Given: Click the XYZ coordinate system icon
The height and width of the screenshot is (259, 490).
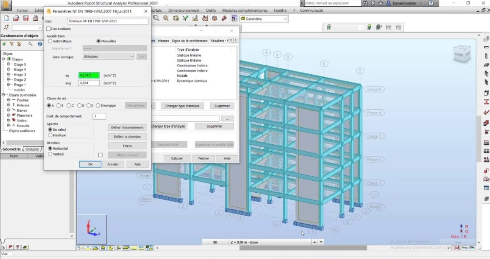Looking at the screenshot, I should click(92, 229).
